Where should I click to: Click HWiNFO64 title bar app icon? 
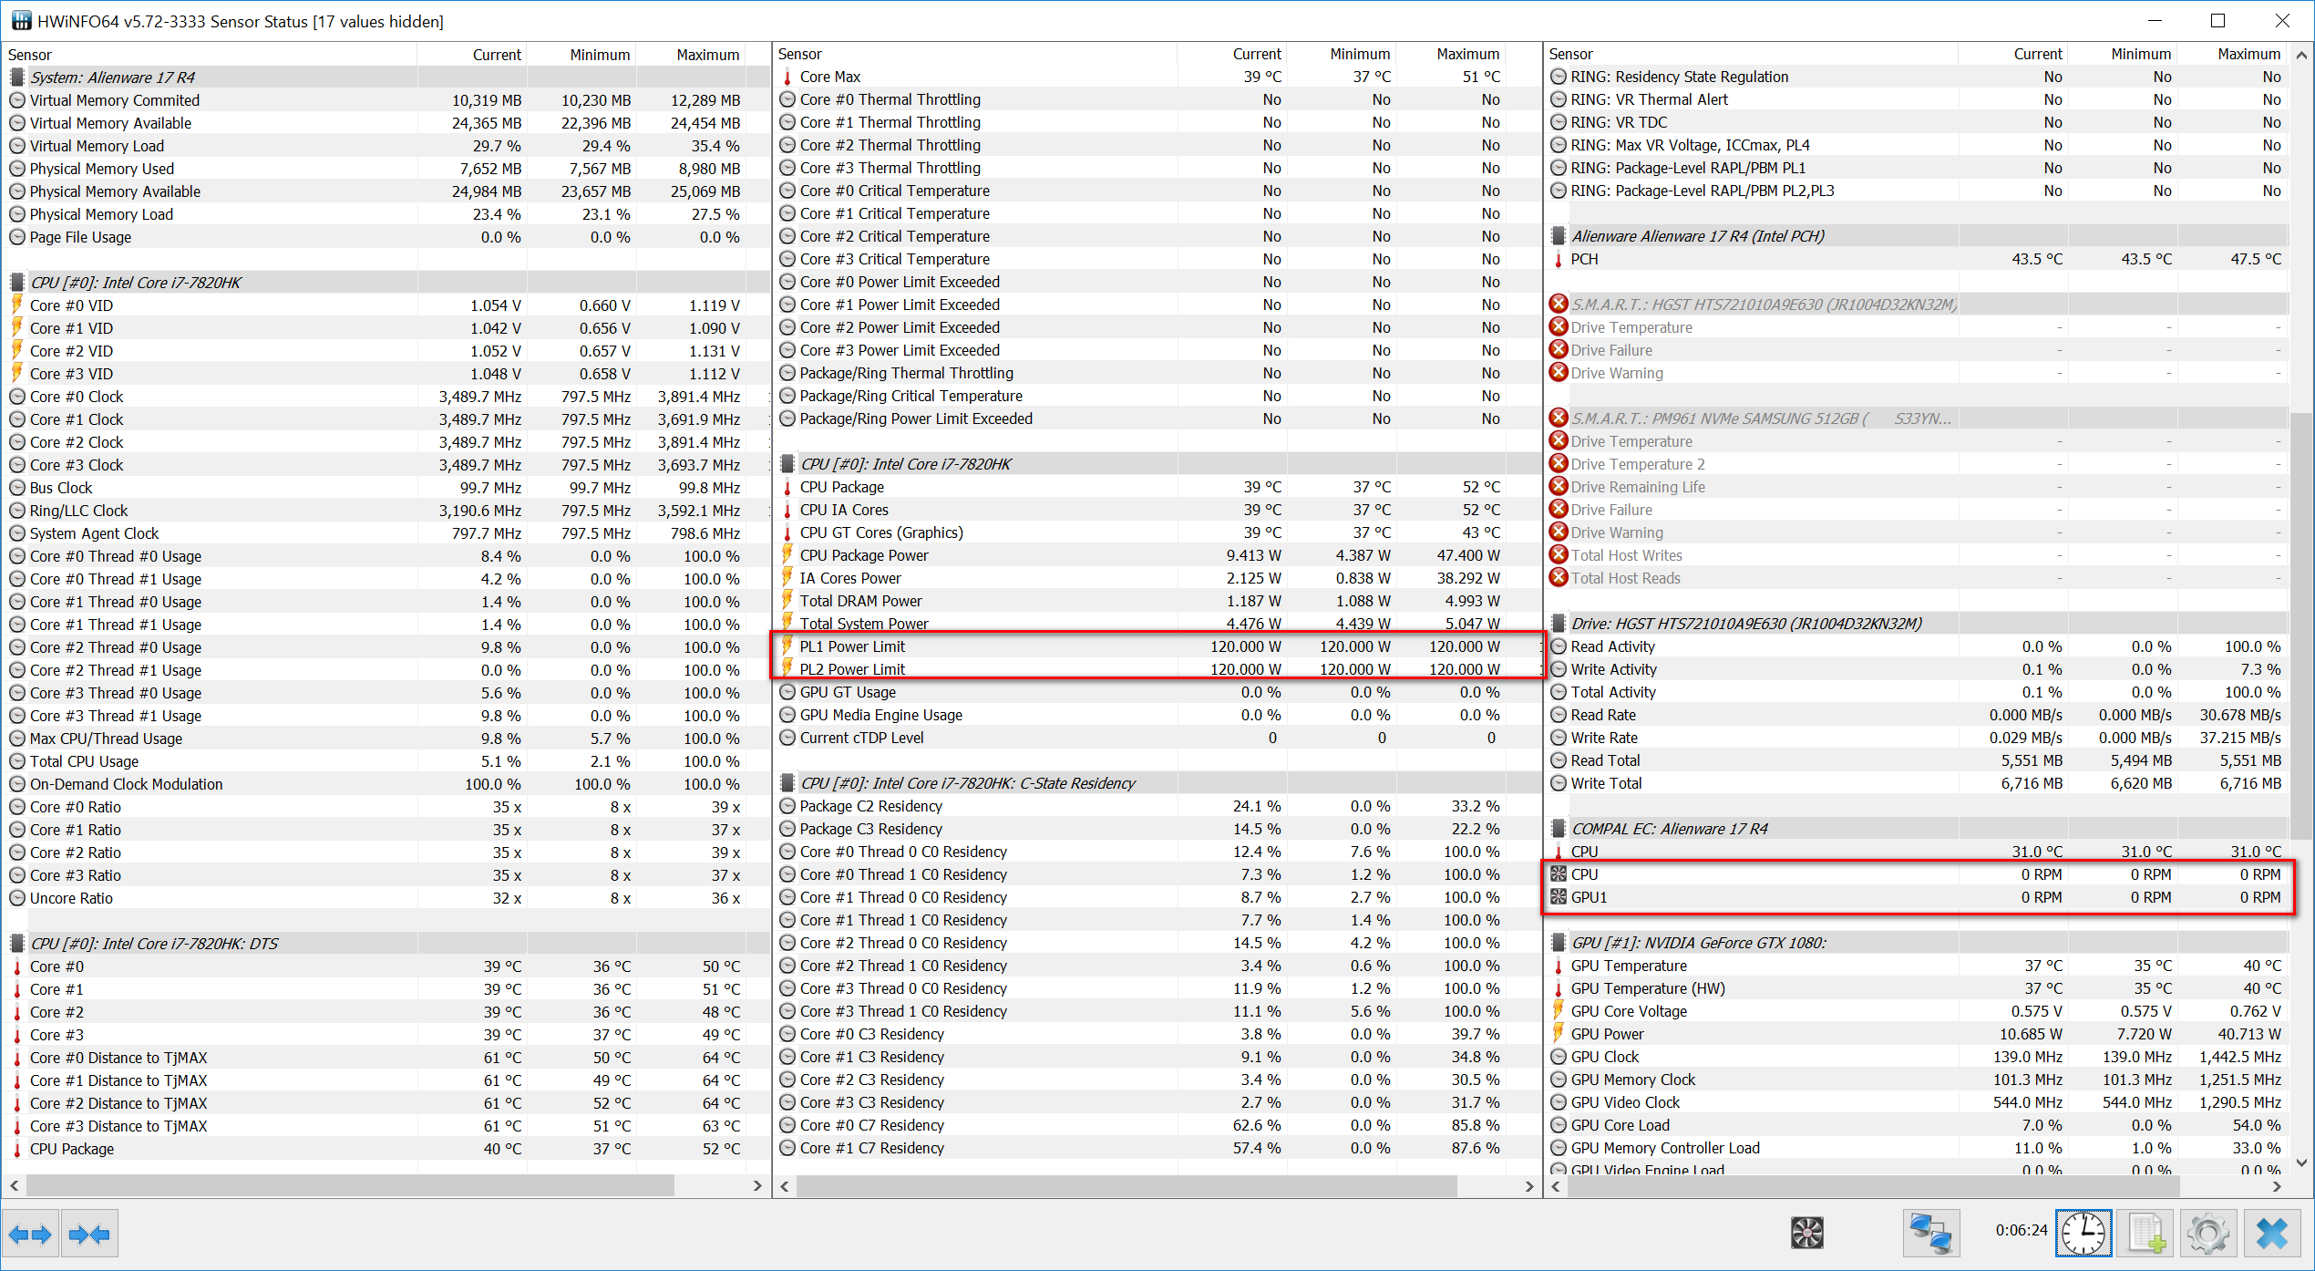click(x=20, y=20)
